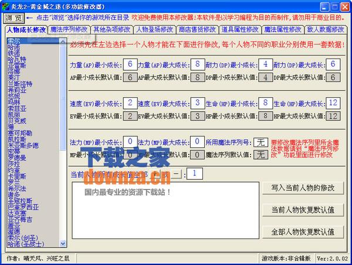Select 罗兰 in the character list
Image resolution: width=352 pixels, height=265 pixels.
click(x=33, y=183)
